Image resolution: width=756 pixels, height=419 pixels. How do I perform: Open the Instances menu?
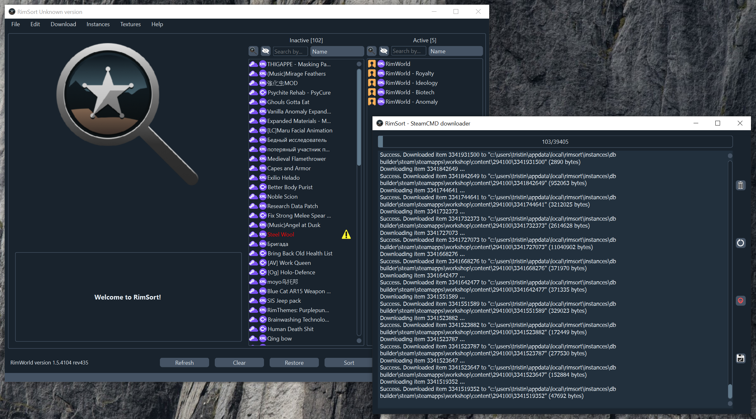pyautogui.click(x=98, y=24)
